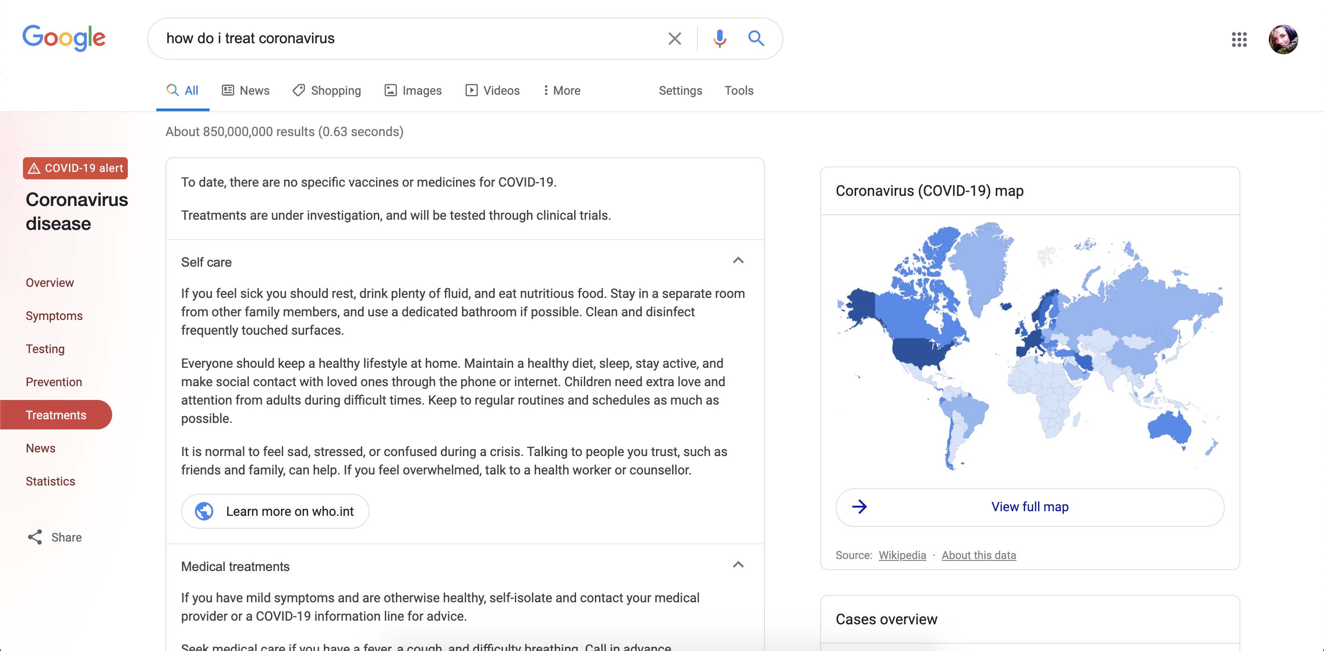This screenshot has height=651, width=1324.
Task: Collapse the Medical treatments section
Action: [738, 565]
